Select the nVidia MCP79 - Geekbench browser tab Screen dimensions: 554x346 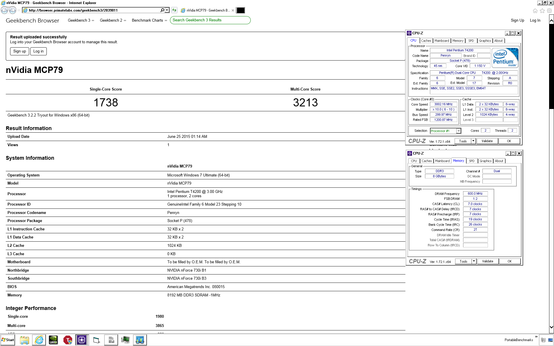coord(207,10)
